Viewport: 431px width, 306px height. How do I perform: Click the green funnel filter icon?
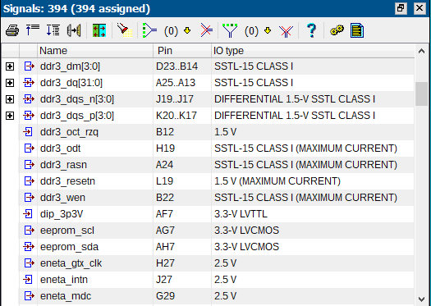(230, 30)
